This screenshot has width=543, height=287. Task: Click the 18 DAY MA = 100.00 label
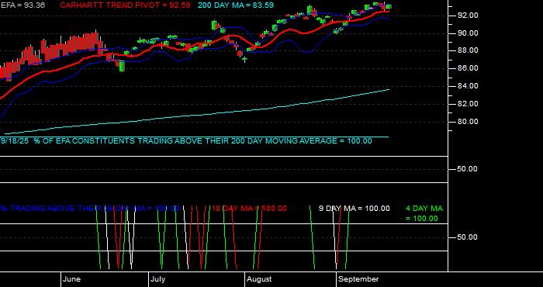[249, 209]
